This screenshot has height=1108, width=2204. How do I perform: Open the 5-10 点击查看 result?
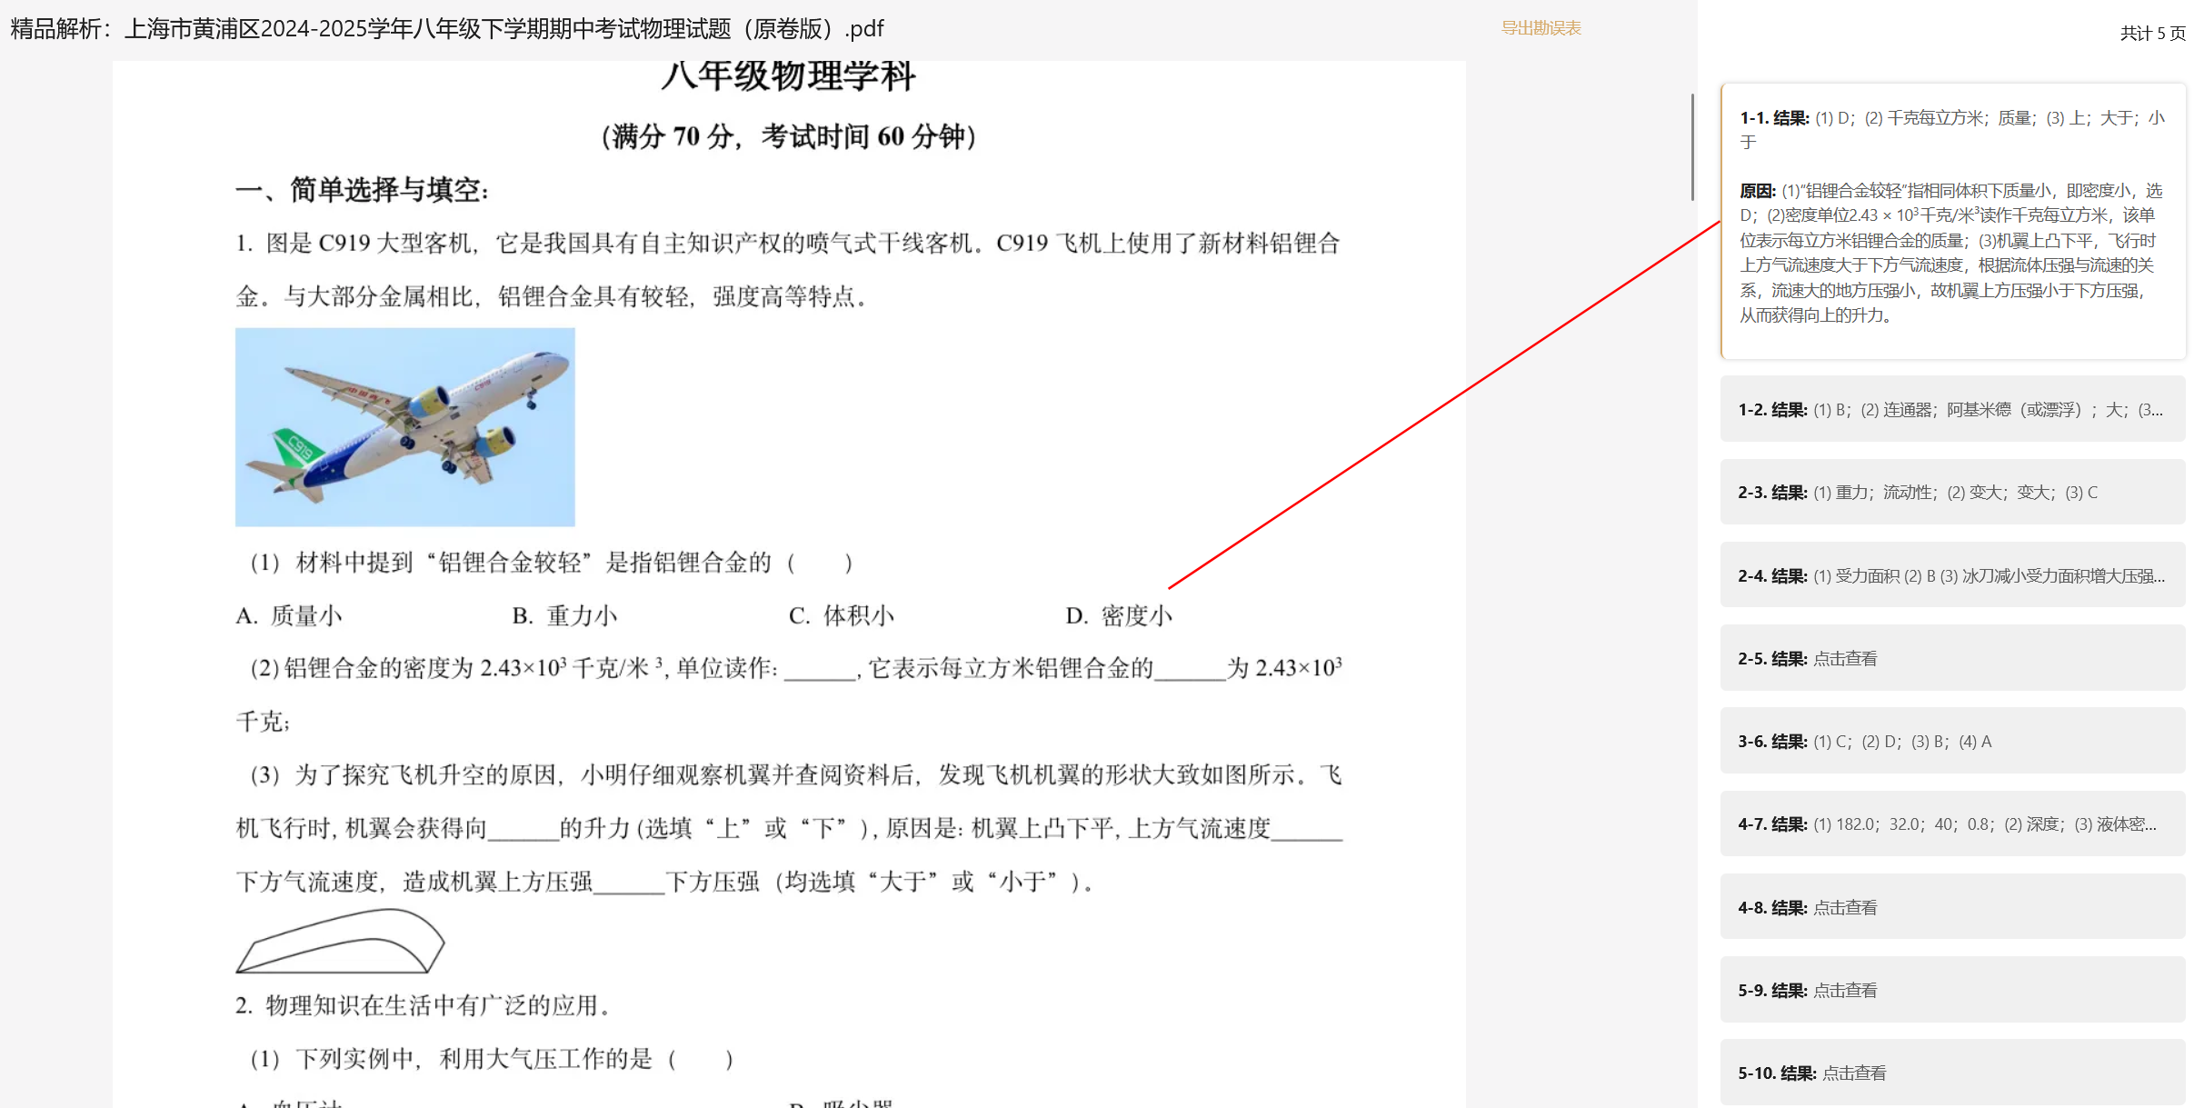click(1853, 1073)
